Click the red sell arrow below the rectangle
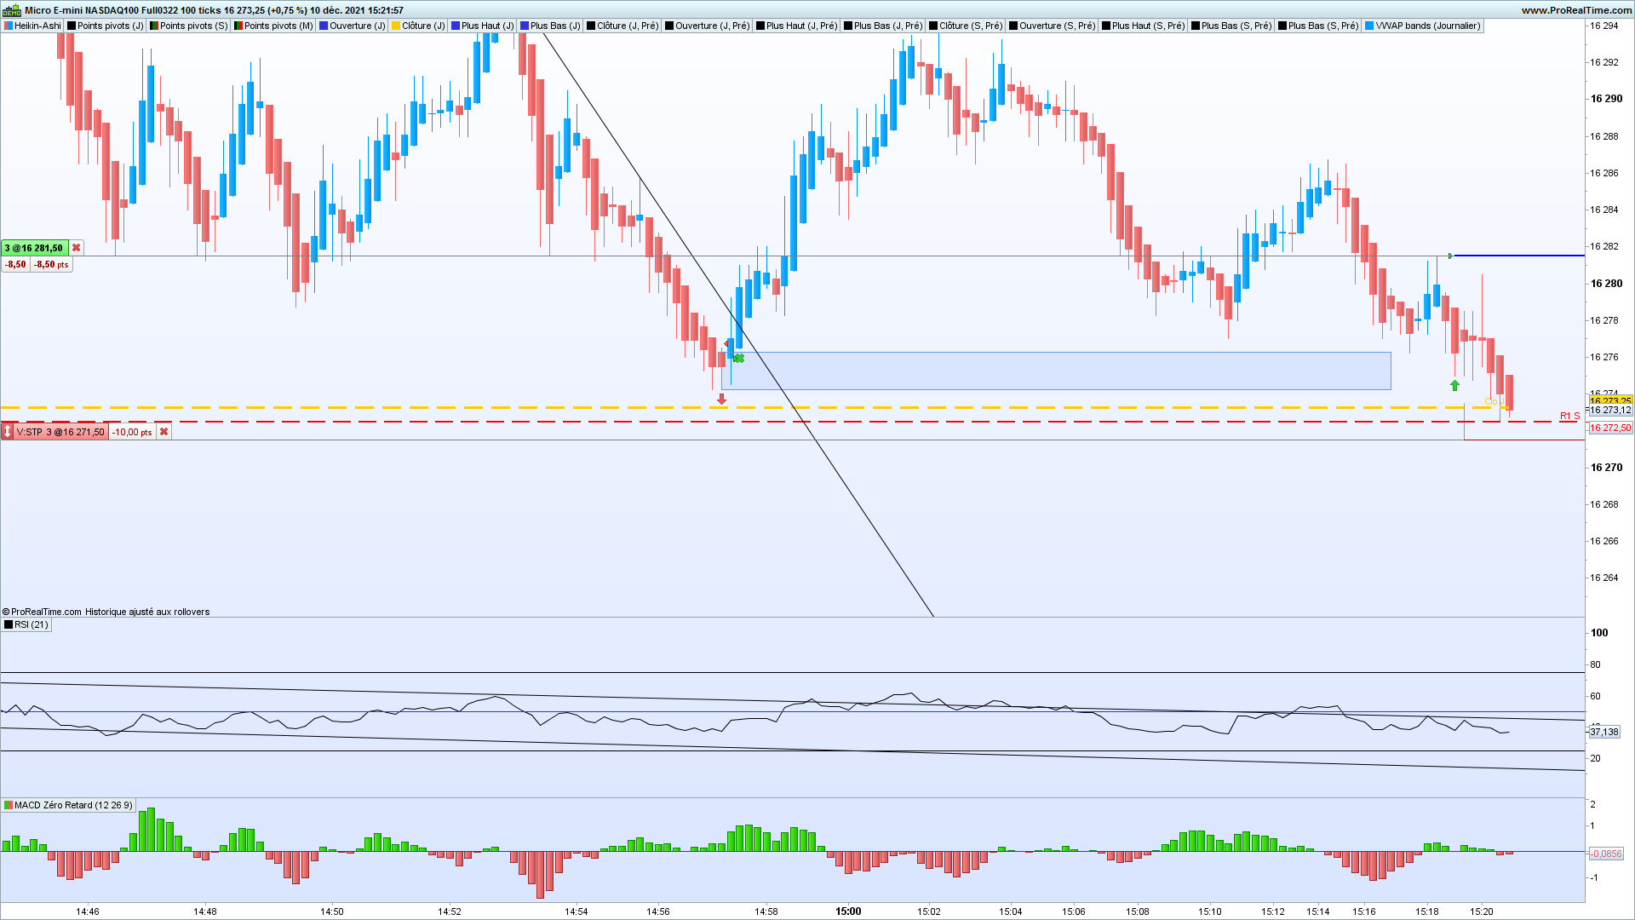Screen dimensions: 1635x920 click(721, 399)
